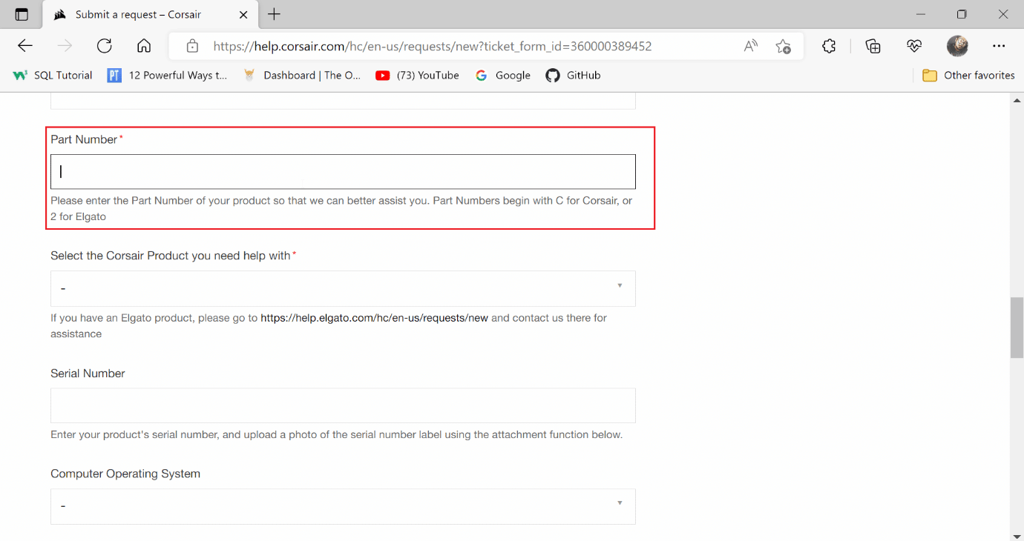Open the Dashboard bookmark

[302, 75]
